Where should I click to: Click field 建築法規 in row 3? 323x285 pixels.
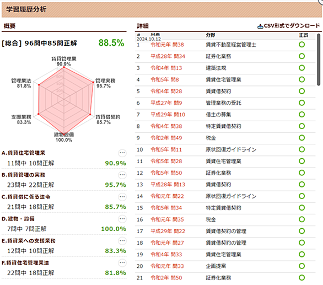(x=216, y=68)
